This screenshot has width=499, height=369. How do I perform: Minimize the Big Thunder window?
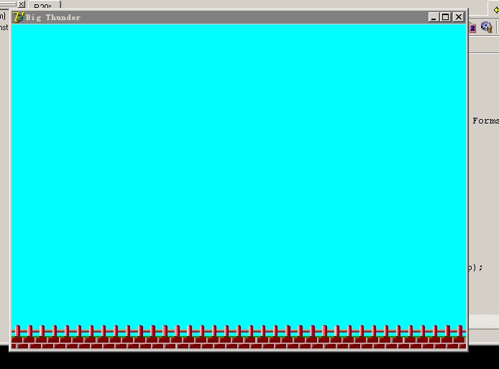433,17
